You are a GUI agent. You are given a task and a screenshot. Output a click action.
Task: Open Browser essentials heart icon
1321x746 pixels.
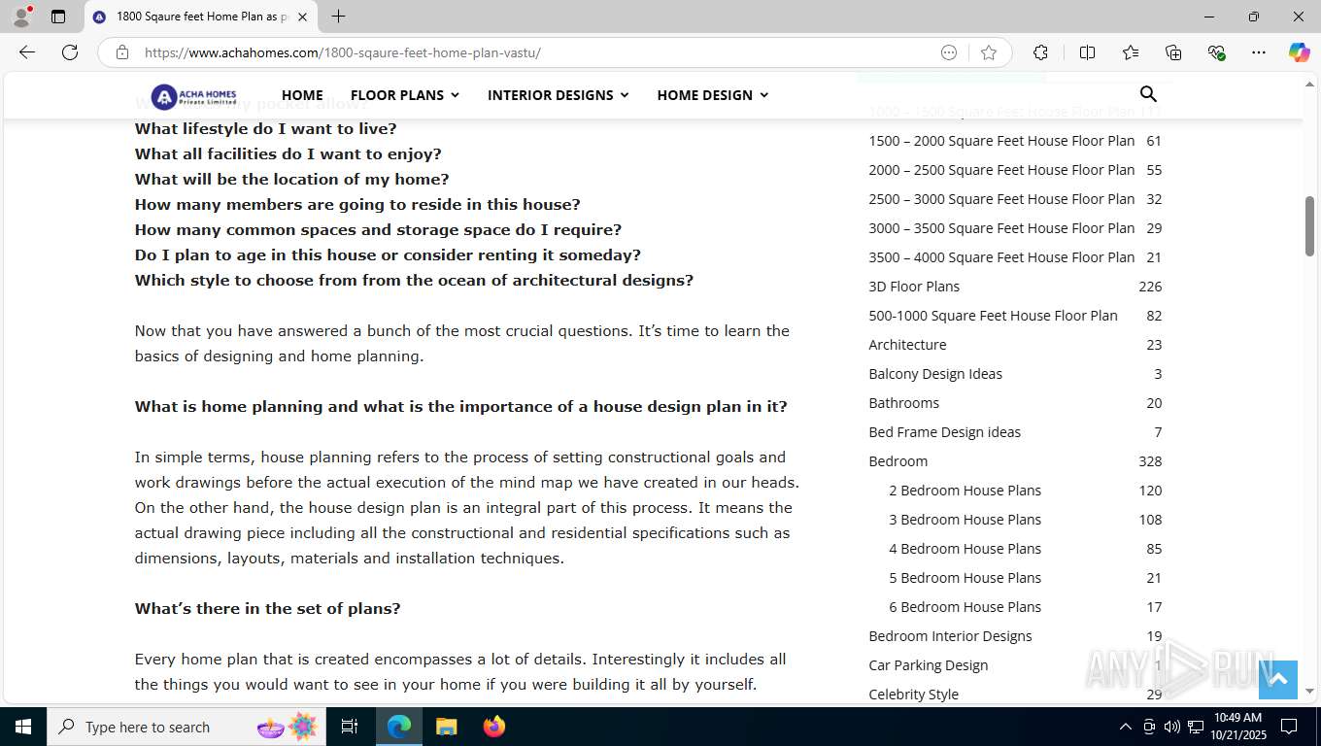click(x=1216, y=52)
